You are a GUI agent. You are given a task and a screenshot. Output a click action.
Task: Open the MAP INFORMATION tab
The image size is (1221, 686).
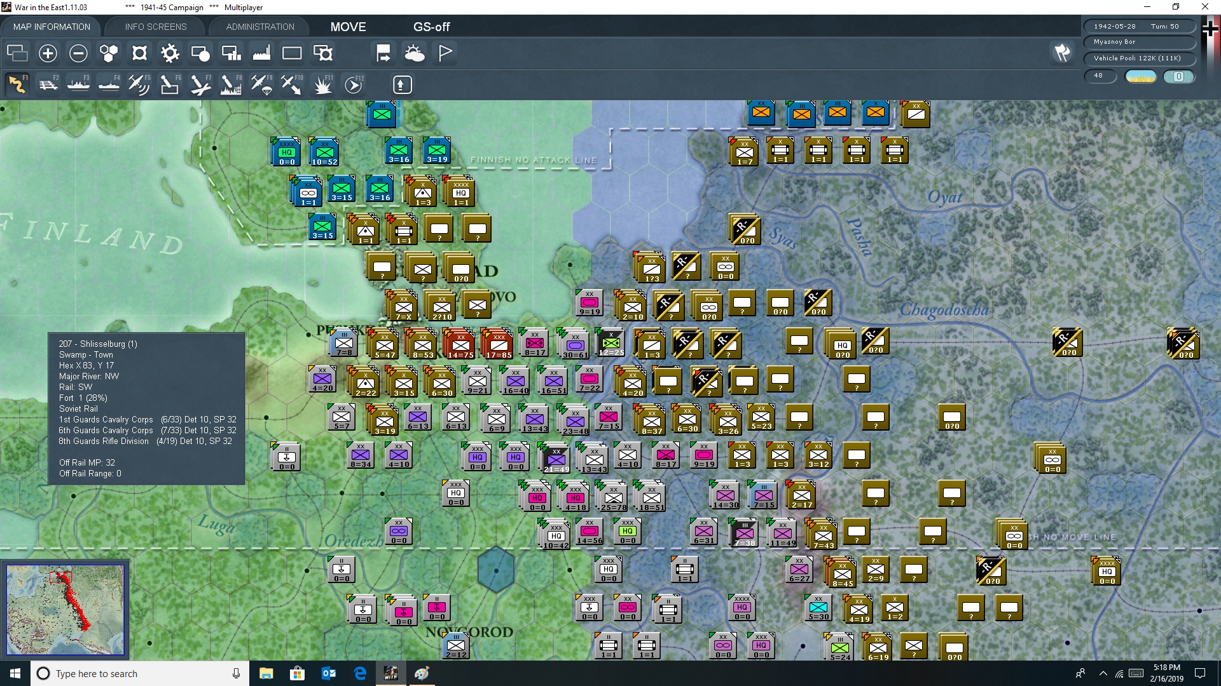coord(52,27)
